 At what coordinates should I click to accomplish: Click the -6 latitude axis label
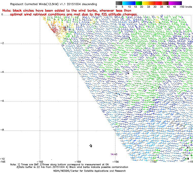pos(2,101)
